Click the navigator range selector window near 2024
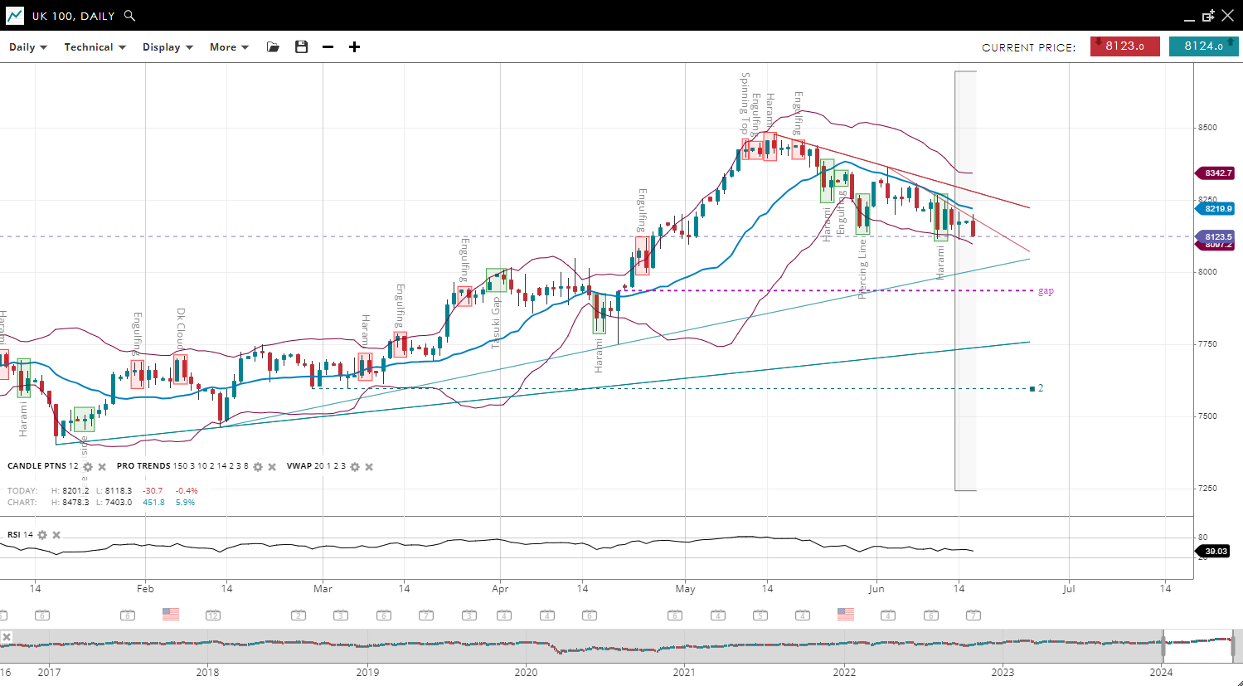The image size is (1243, 686). coord(1198,645)
